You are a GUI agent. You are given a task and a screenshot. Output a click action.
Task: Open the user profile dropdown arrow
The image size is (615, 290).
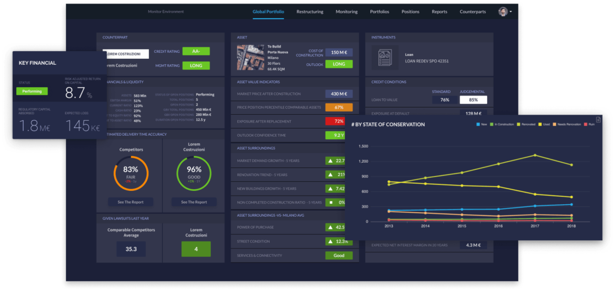click(x=510, y=11)
